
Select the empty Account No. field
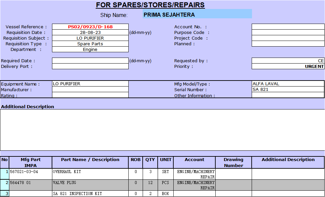[288, 27]
